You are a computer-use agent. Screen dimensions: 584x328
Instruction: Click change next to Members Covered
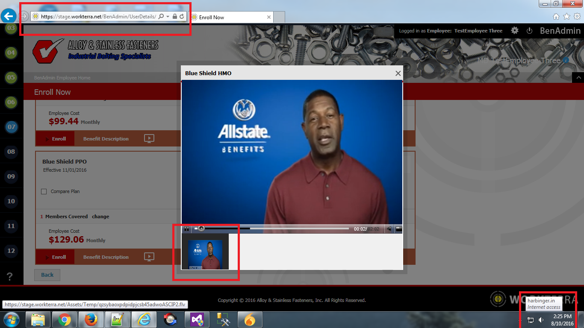[100, 217]
